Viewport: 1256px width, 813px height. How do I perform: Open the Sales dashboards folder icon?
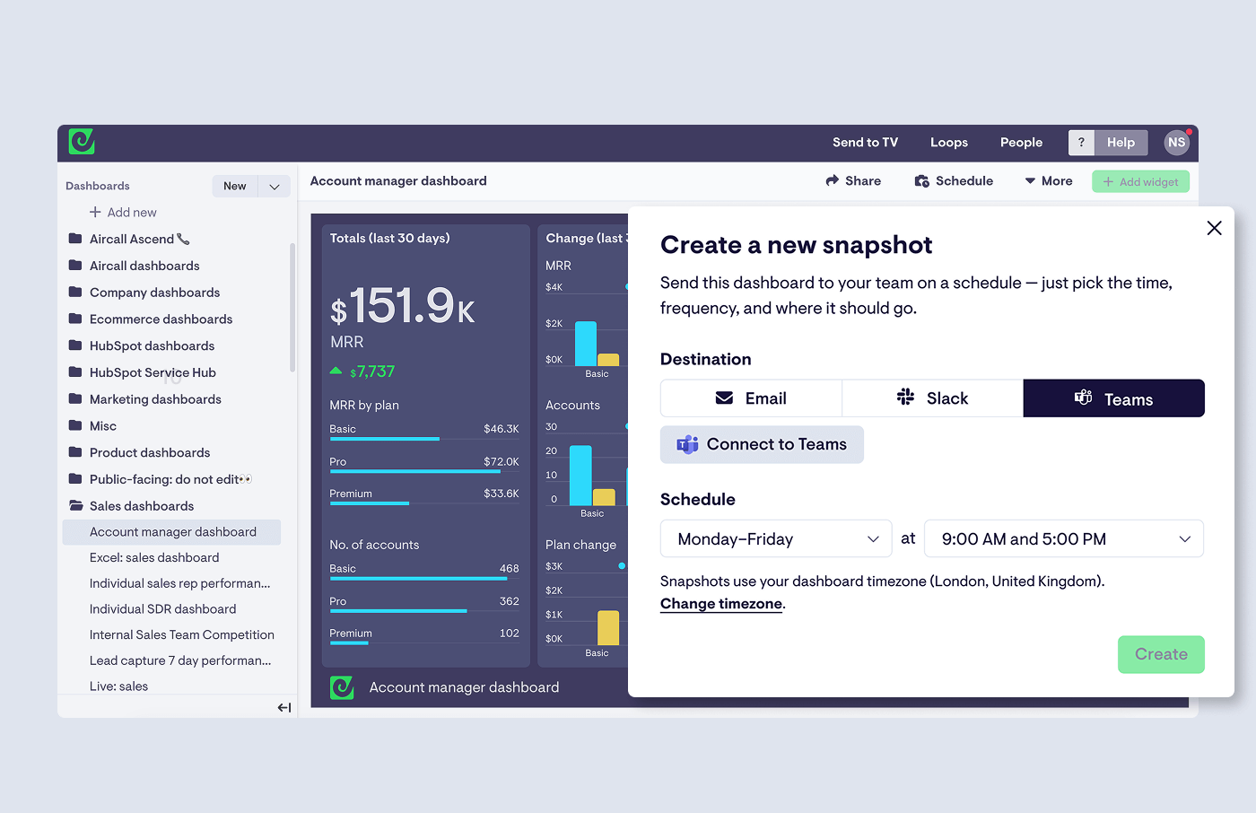click(76, 506)
